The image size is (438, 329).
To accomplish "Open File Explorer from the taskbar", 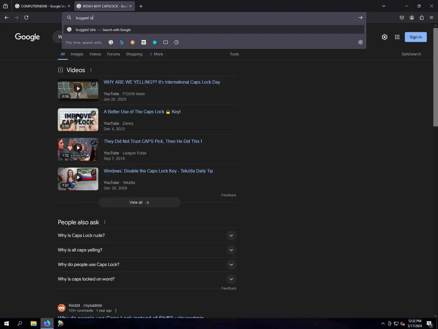I will pos(33,324).
